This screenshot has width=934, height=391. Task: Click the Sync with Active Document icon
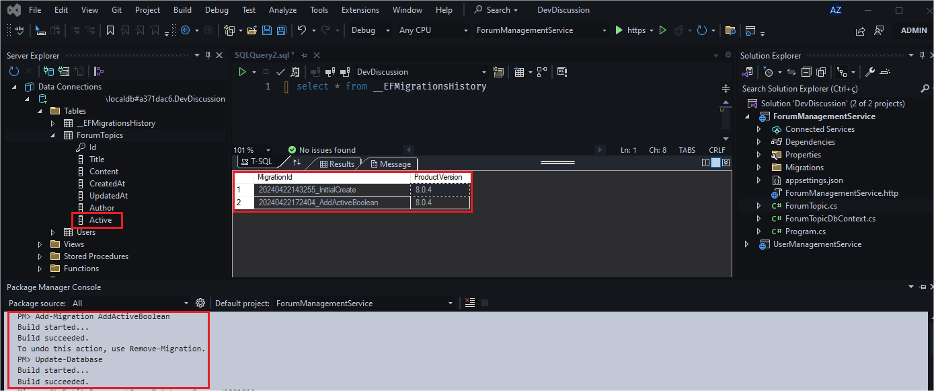(x=791, y=72)
